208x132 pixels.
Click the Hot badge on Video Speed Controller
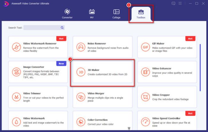click(190, 113)
